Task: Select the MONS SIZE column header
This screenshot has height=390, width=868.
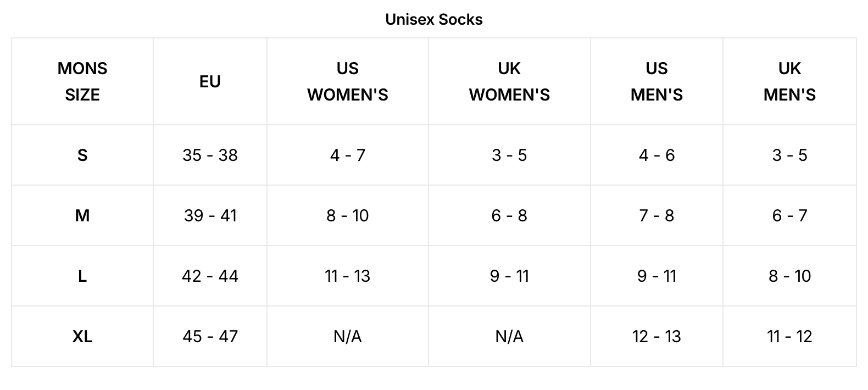Action: 82,81
